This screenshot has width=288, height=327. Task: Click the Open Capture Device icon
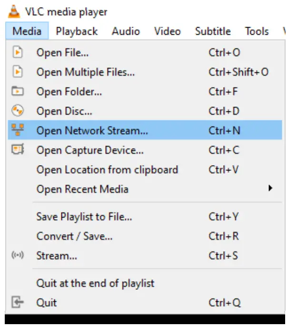(17, 150)
